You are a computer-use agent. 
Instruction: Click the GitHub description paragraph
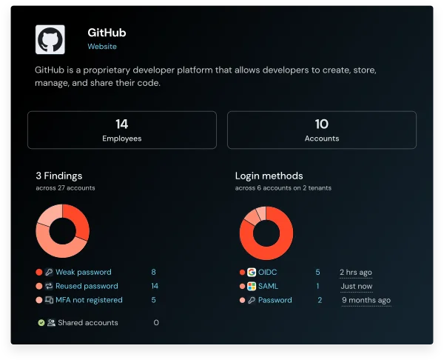(206, 76)
